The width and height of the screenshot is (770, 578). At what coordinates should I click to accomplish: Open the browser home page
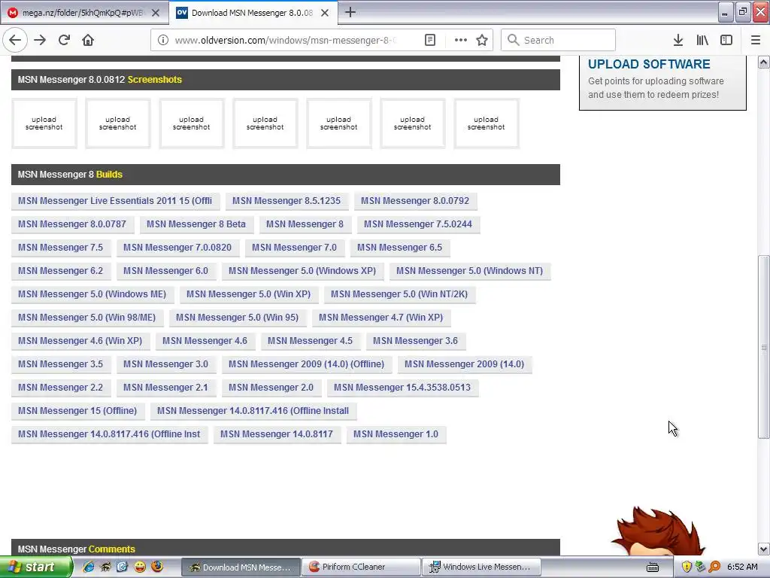pos(88,40)
